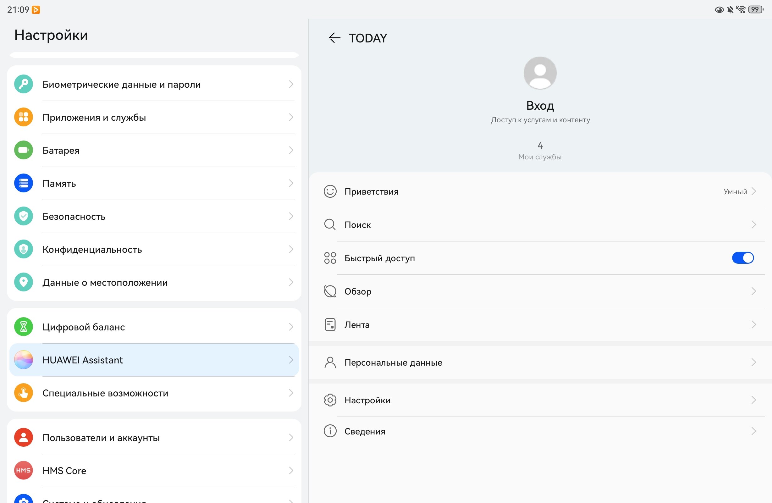
Task: Open Биометрические данные и пароли settings
Action: click(x=154, y=84)
